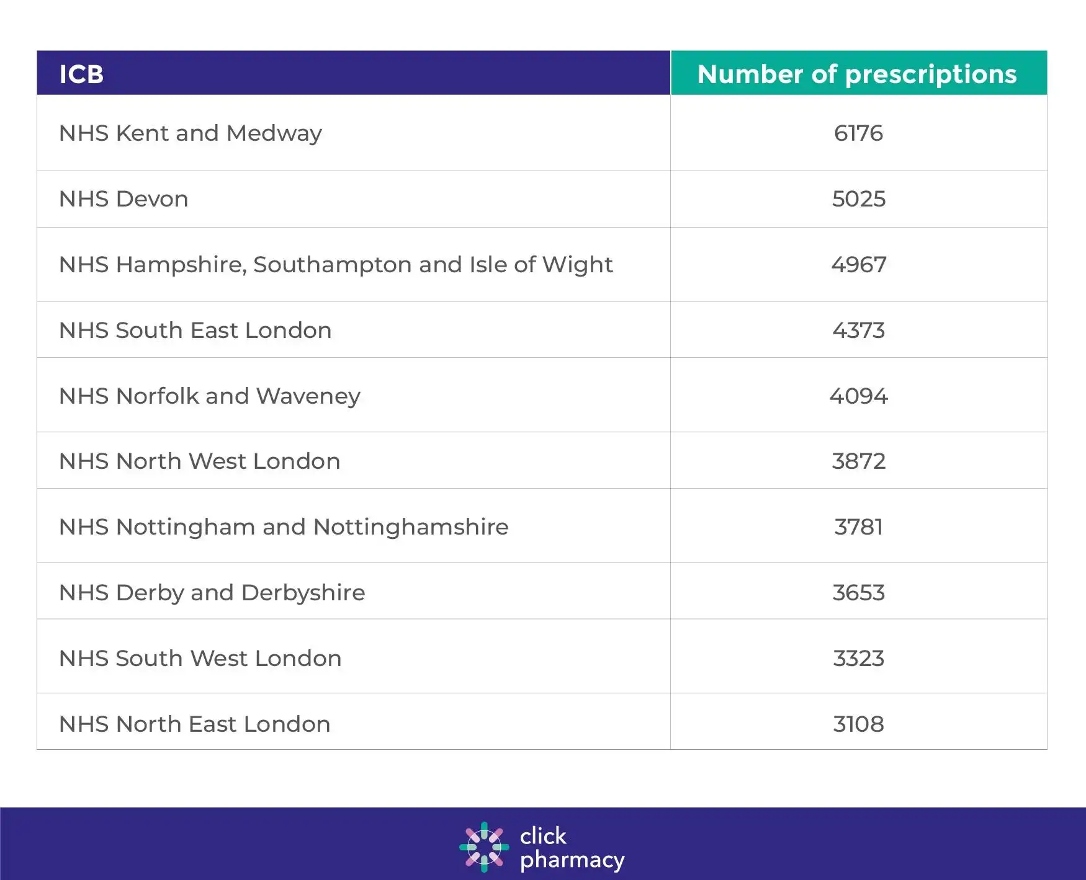Select the ICB column header

tap(354, 73)
